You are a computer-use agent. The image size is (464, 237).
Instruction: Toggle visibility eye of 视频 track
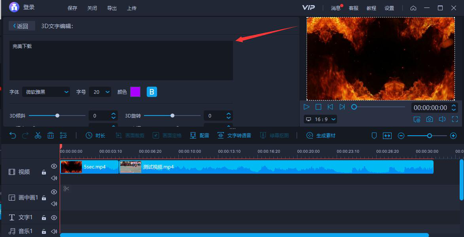[x=54, y=166]
